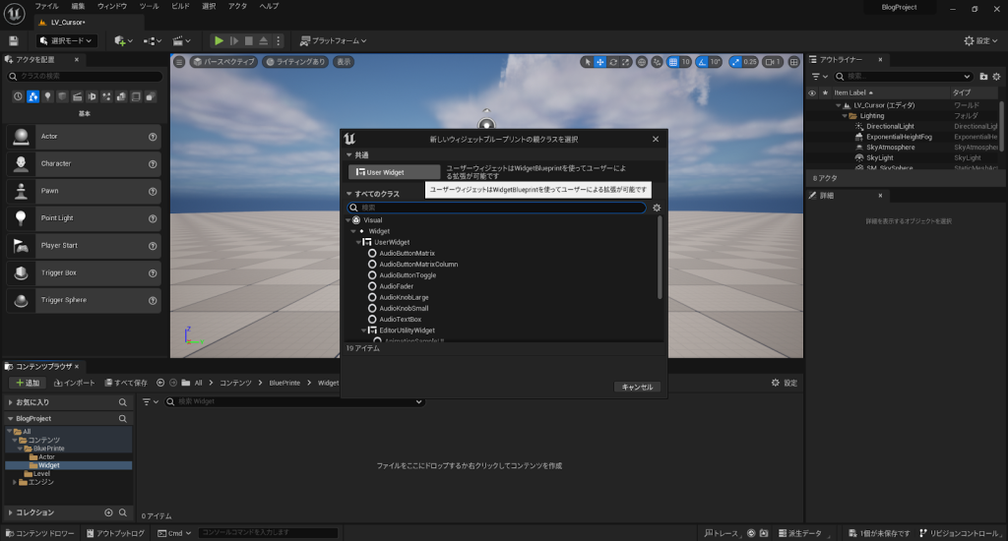Viewport: 1008px width, 541px height.
Task: Click help icon next to Trigger Box
Action: pyautogui.click(x=153, y=272)
